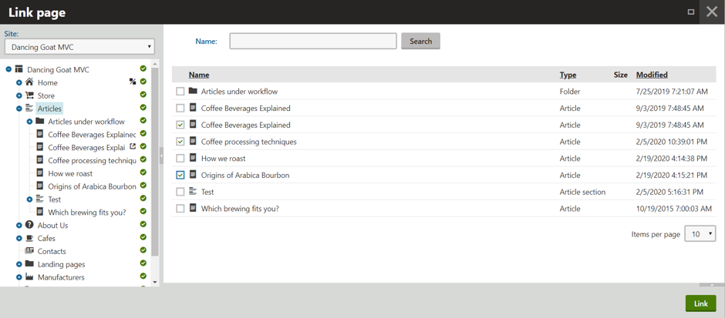Collapse the Articles tree node
725x318 pixels.
(x=19, y=109)
